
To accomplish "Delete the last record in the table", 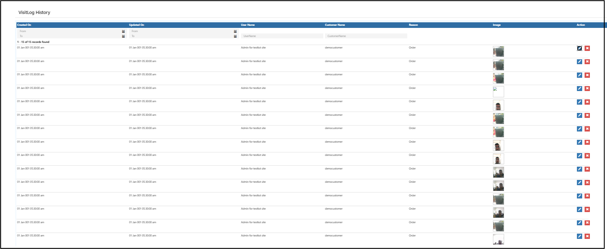I will pyautogui.click(x=587, y=236).
